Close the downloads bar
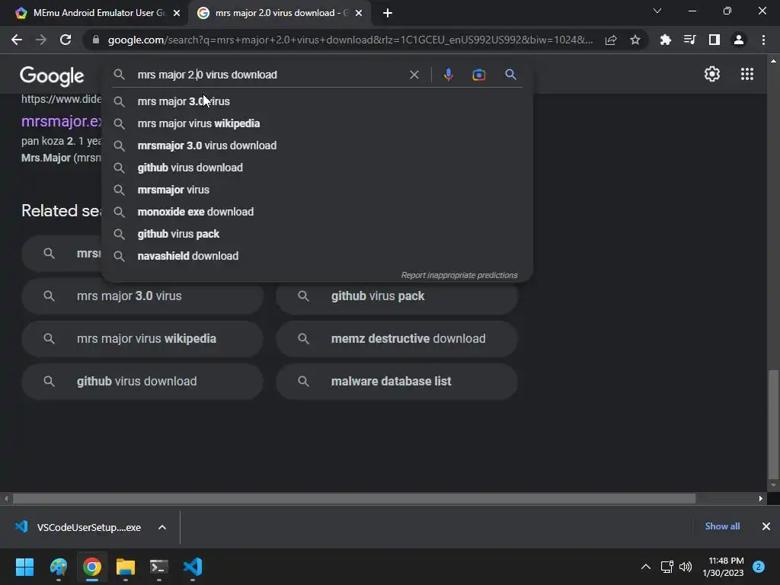This screenshot has height=585, width=780. pyautogui.click(x=766, y=526)
